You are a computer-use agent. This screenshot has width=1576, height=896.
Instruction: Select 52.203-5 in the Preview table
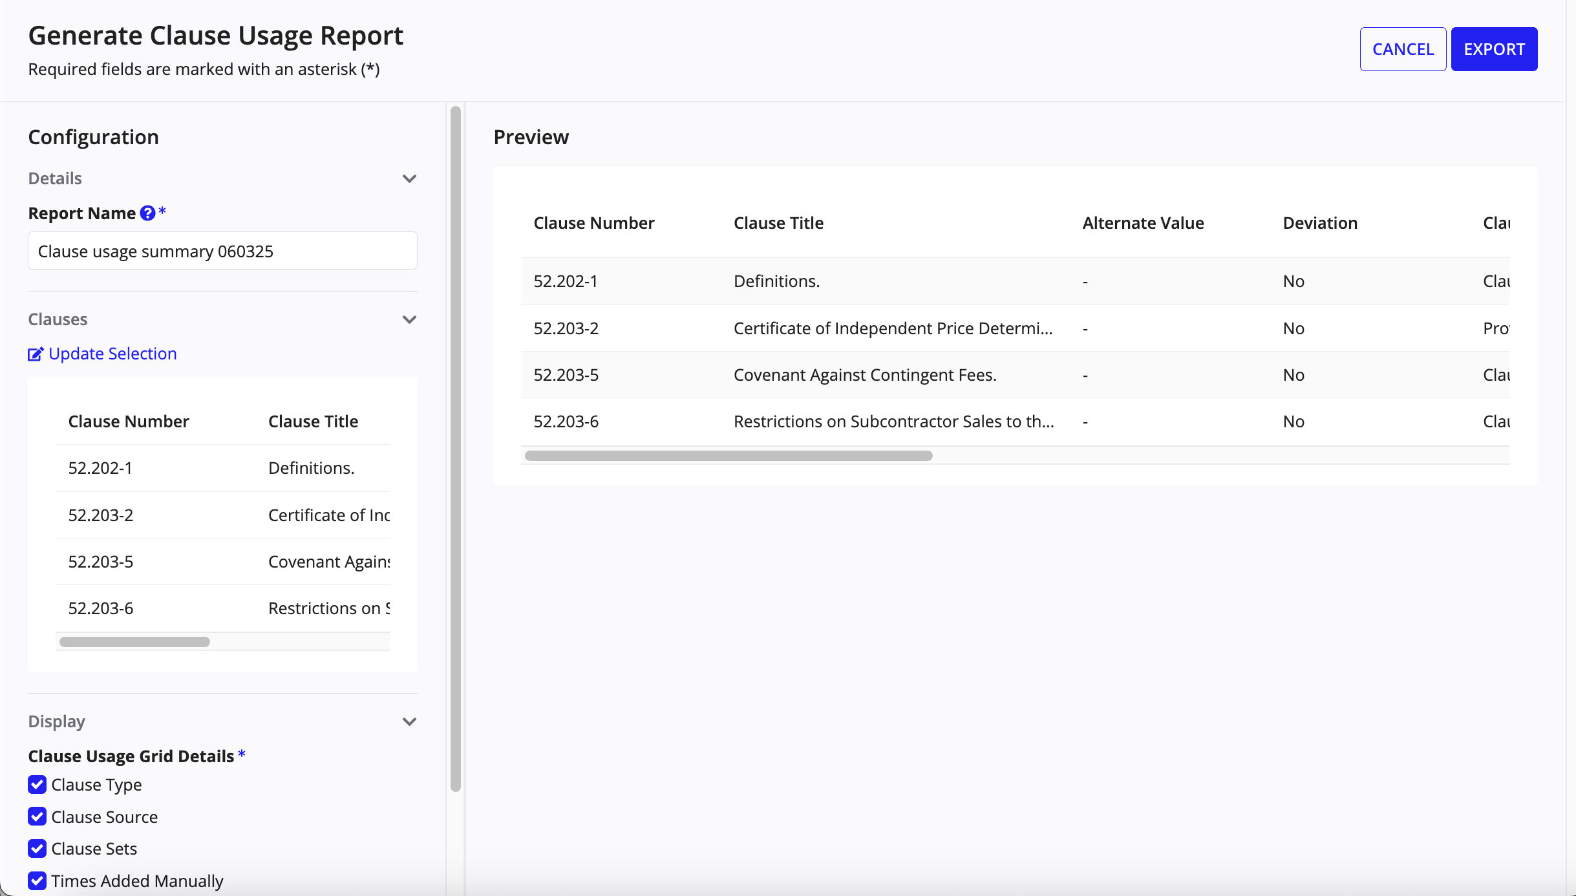coord(566,375)
